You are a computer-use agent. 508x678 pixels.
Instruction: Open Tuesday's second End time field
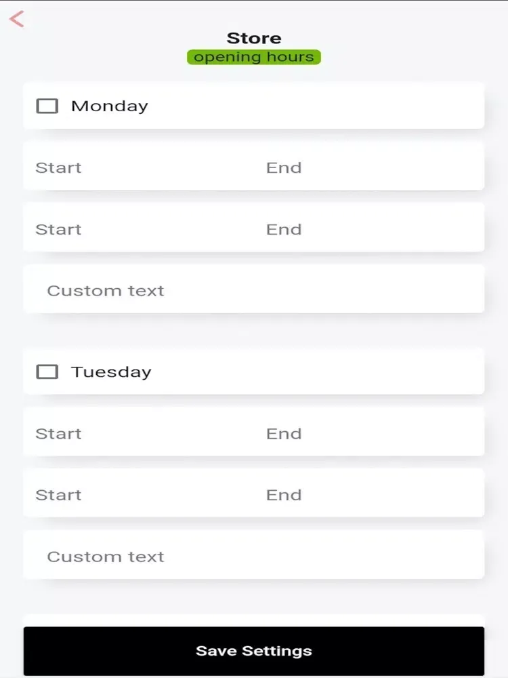pos(369,494)
